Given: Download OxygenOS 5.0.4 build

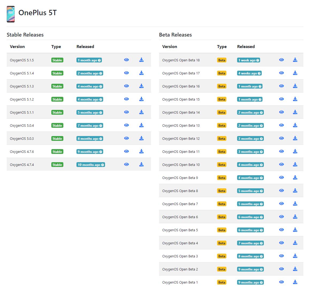Looking at the screenshot, I should [x=141, y=125].
